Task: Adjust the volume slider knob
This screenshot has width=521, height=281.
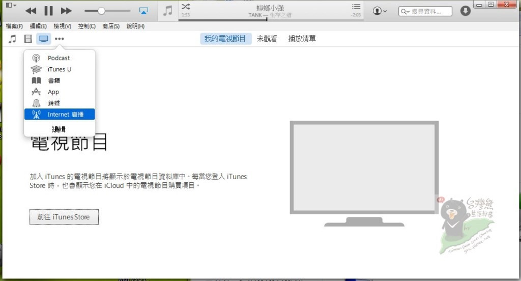Action: pos(101,11)
